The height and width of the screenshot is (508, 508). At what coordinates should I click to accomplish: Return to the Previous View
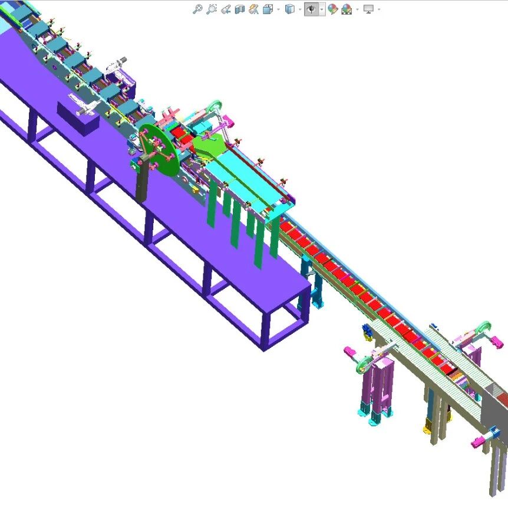226,9
